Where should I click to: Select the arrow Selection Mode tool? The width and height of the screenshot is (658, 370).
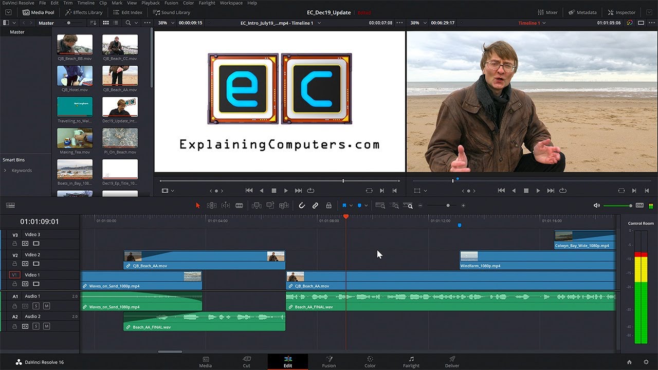click(198, 206)
